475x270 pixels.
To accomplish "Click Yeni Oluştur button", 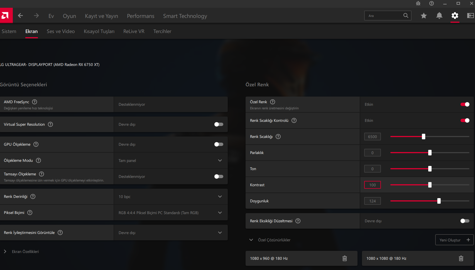I will 454,240.
